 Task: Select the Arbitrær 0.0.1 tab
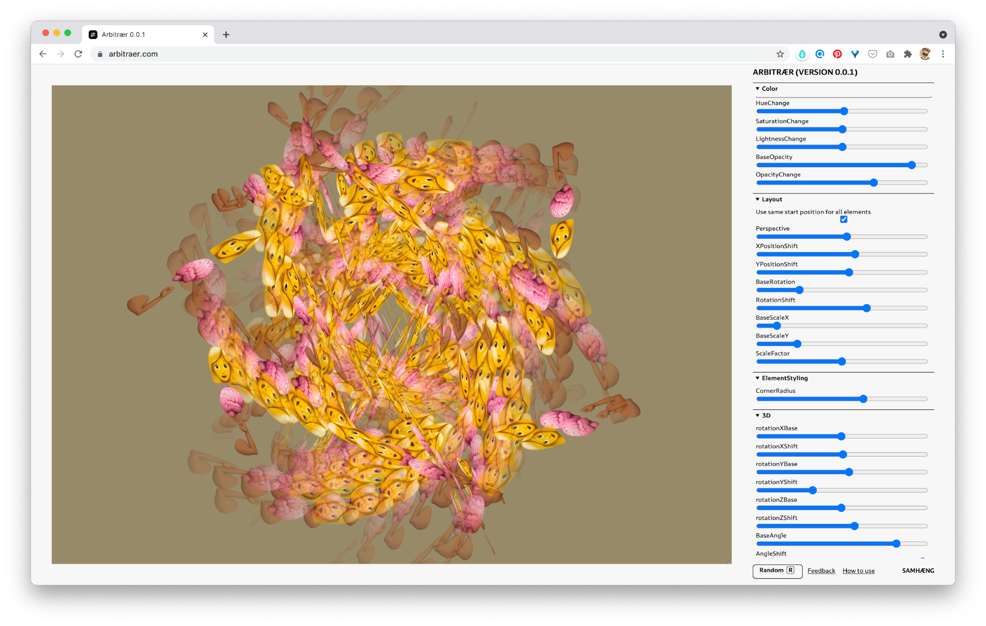[148, 35]
